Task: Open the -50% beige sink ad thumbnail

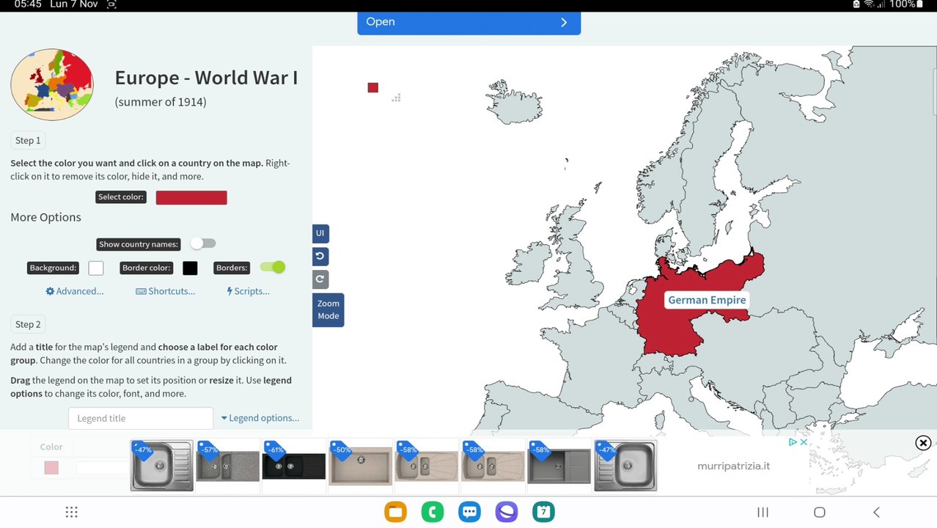Action: coord(360,465)
